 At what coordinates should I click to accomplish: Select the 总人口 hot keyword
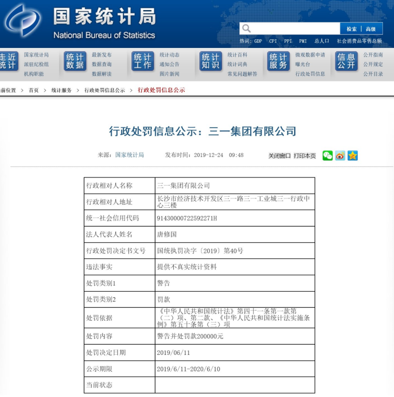(x=322, y=41)
